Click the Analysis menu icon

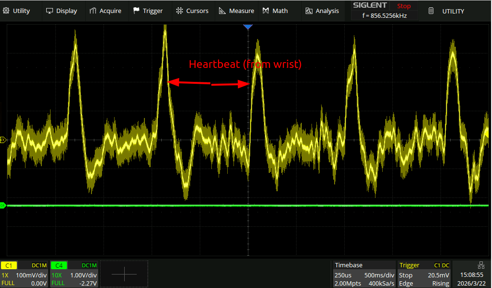309,11
